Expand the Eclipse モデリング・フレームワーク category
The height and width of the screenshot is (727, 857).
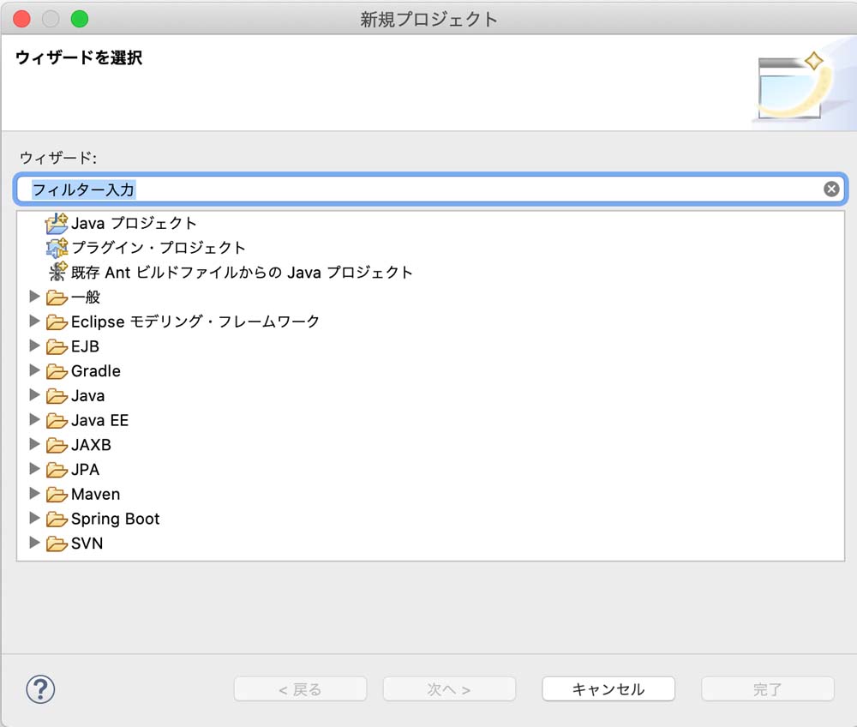[34, 321]
